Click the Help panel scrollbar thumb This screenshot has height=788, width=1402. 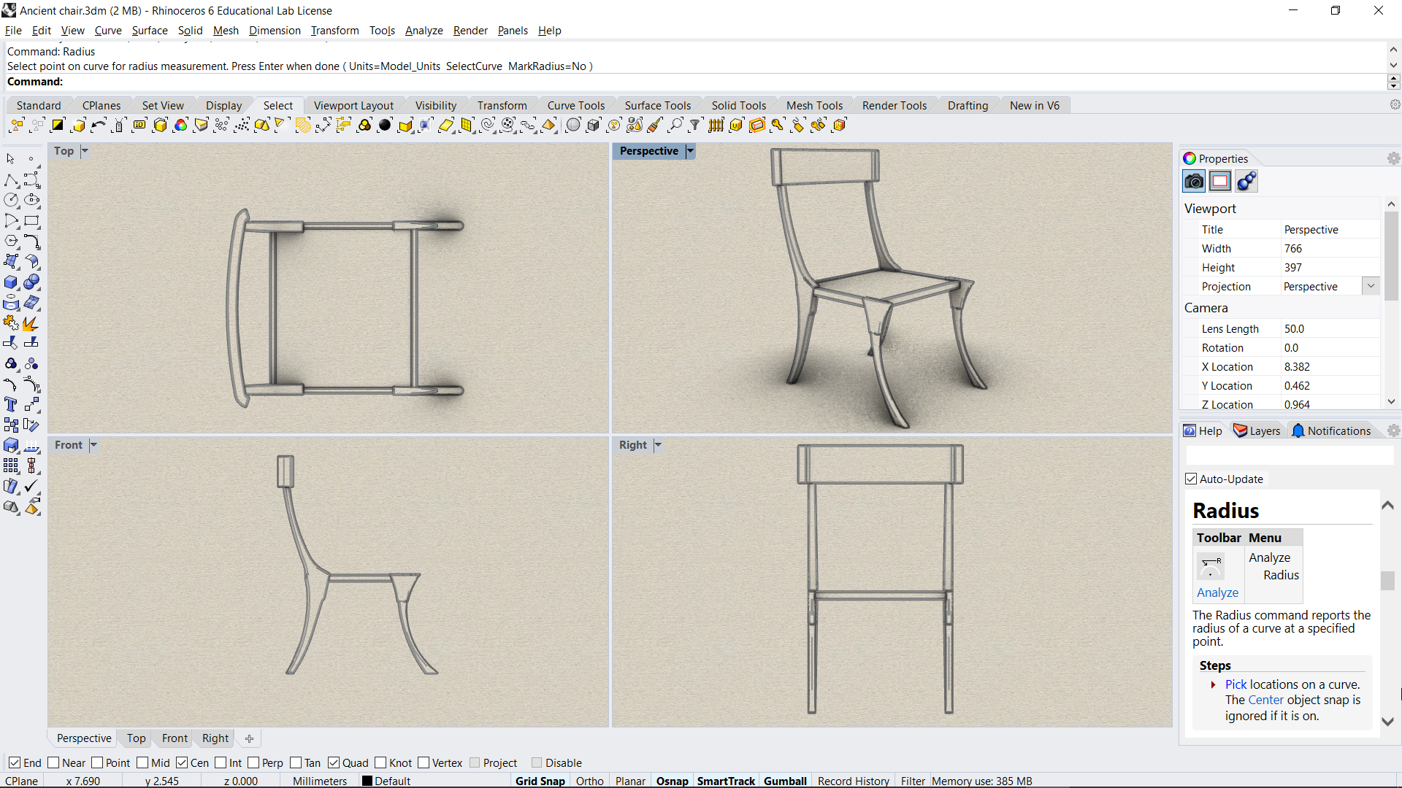pos(1387,580)
